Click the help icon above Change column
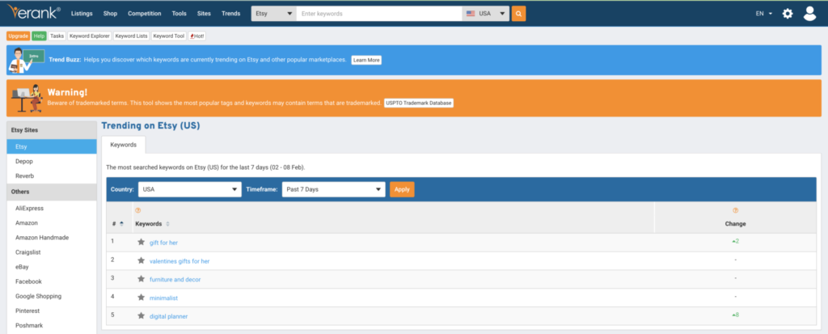Screen dimensions: 828x334 (x=736, y=210)
